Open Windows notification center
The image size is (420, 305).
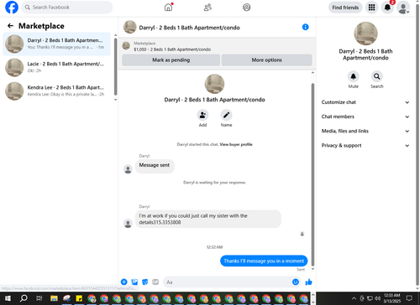click(409, 298)
